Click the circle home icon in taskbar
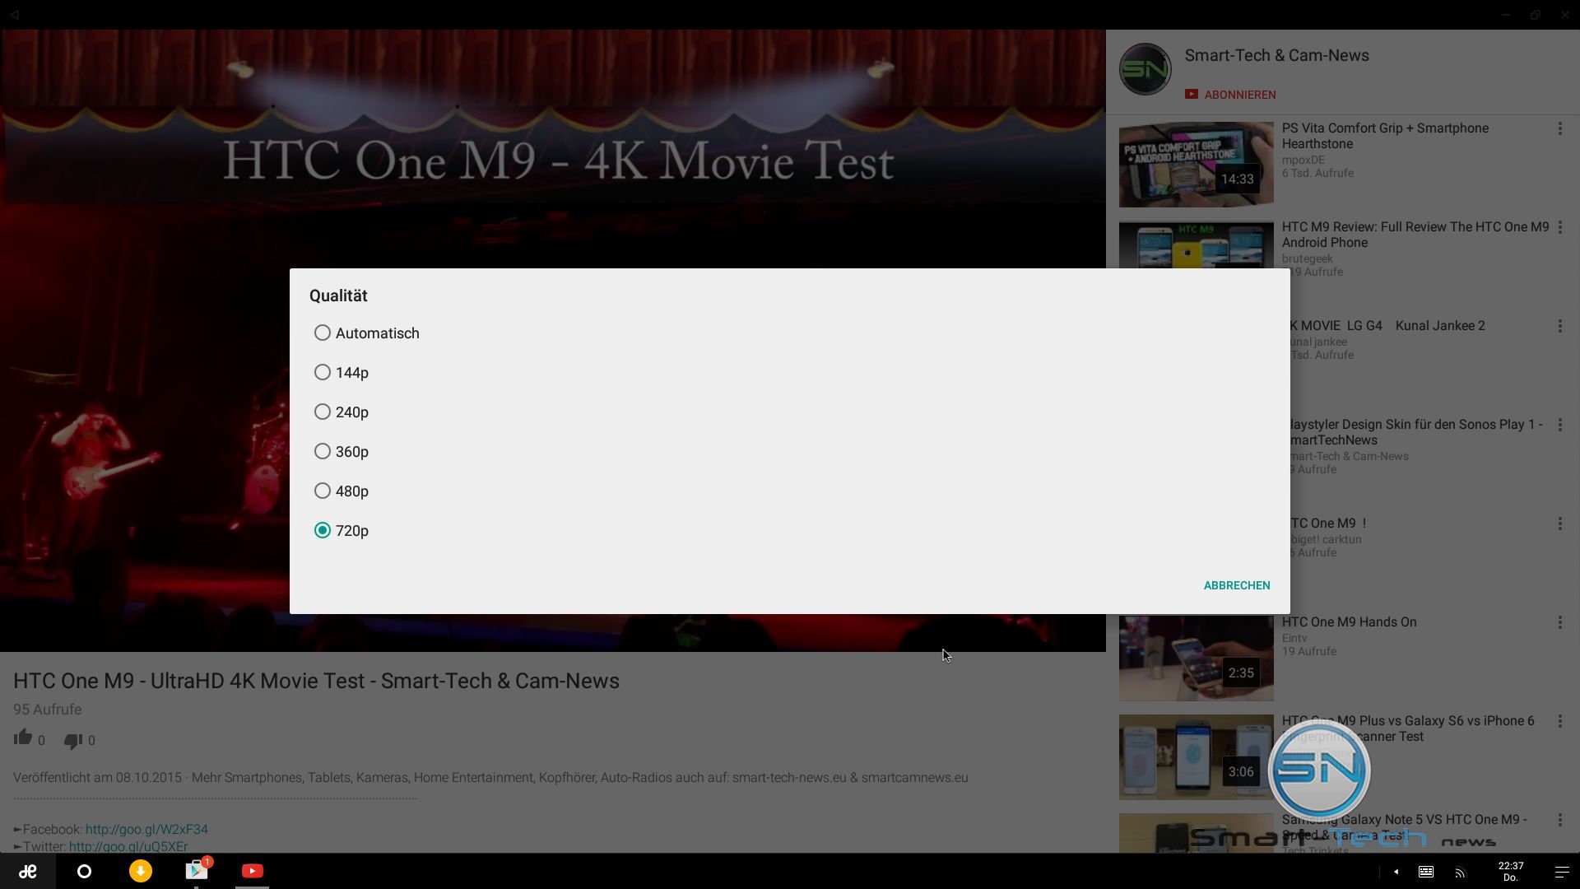1580x889 pixels. [x=84, y=871]
